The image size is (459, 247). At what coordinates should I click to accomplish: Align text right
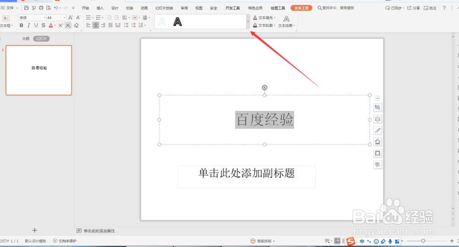pyautogui.click(x=103, y=25)
